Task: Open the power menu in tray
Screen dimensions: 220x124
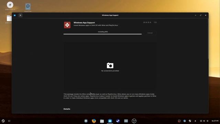Action: click(x=208, y=121)
